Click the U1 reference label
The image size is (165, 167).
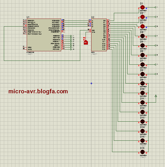tap(28, 17)
